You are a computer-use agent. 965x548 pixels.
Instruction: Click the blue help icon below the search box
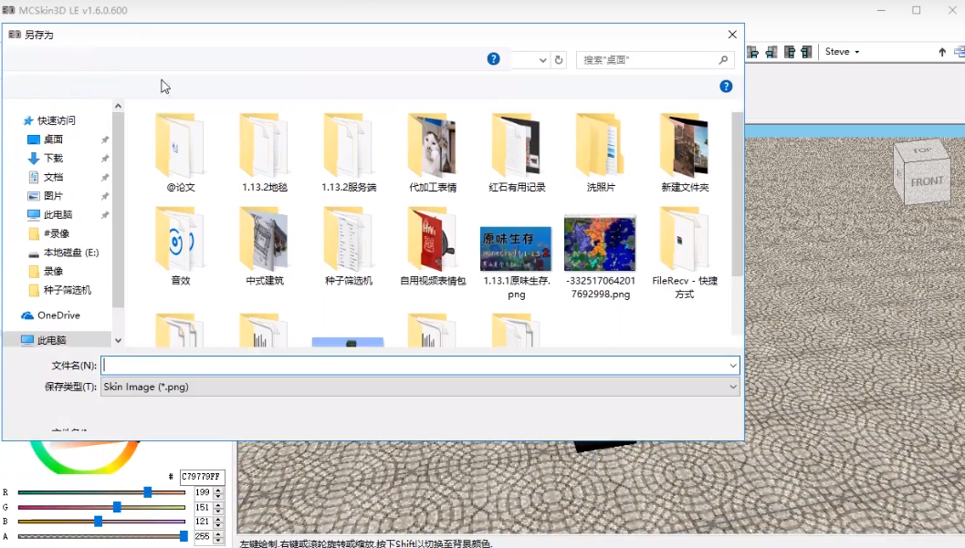(726, 87)
